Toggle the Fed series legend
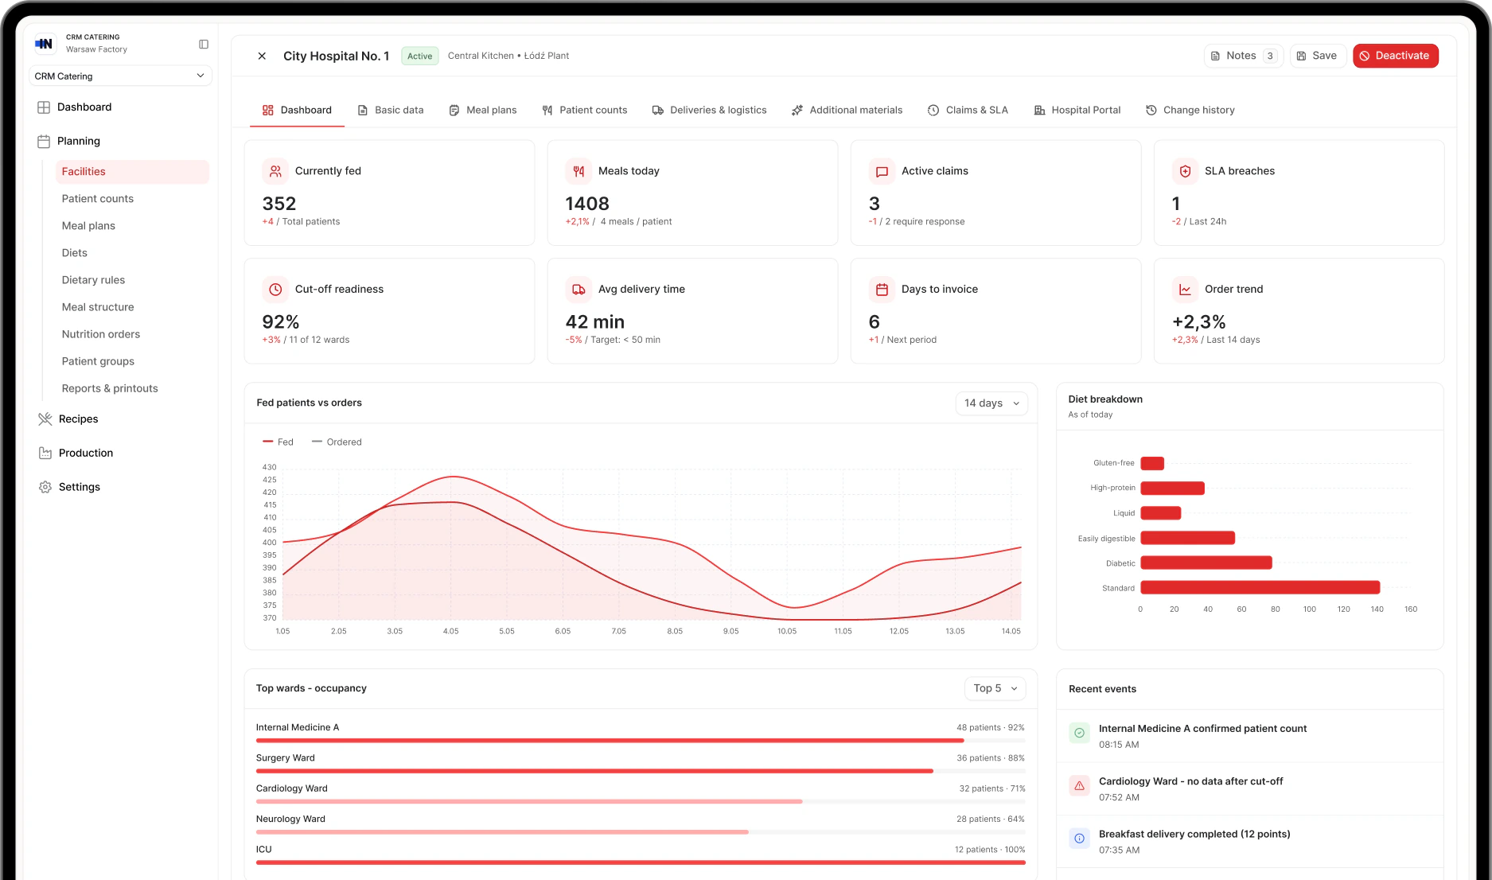1492x880 pixels. pos(278,442)
